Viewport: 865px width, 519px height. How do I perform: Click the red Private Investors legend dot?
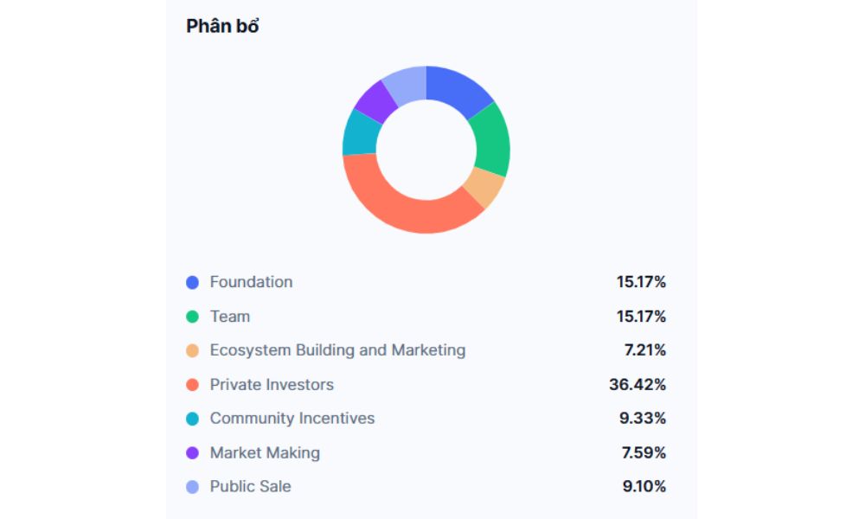[192, 385]
